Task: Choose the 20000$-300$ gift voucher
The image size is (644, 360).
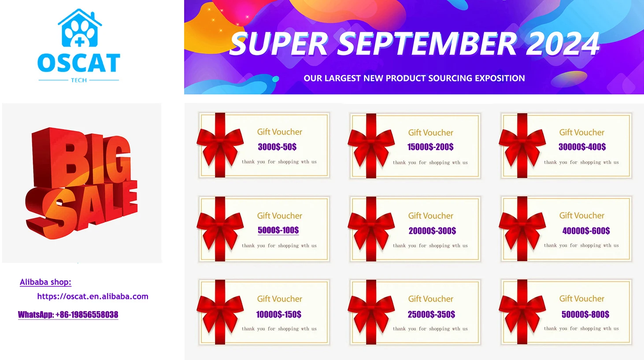Action: (415, 229)
